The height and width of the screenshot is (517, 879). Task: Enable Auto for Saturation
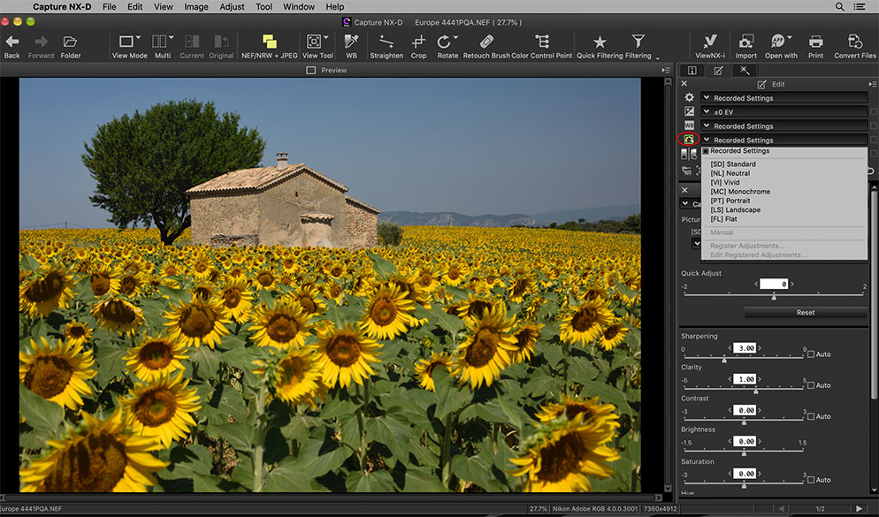click(811, 480)
